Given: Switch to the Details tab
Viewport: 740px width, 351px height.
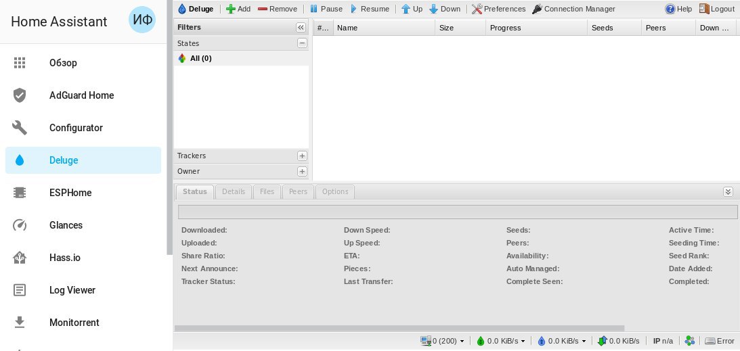Looking at the screenshot, I should [x=234, y=192].
